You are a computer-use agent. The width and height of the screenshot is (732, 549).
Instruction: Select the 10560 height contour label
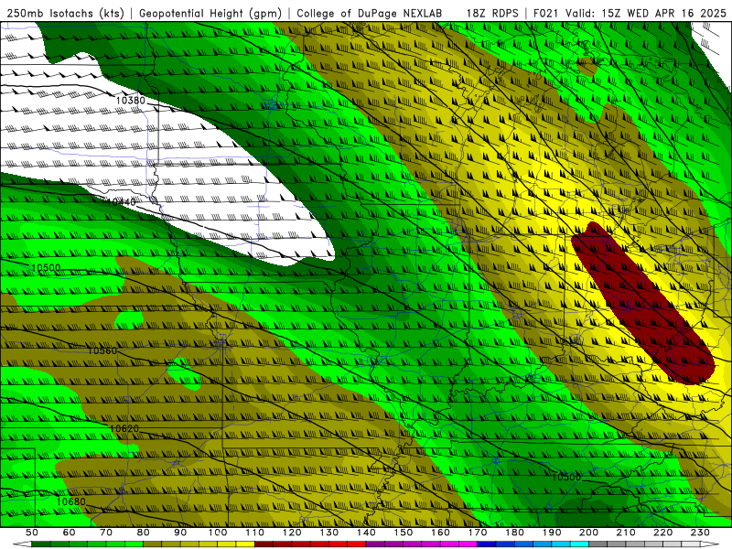tap(102, 350)
